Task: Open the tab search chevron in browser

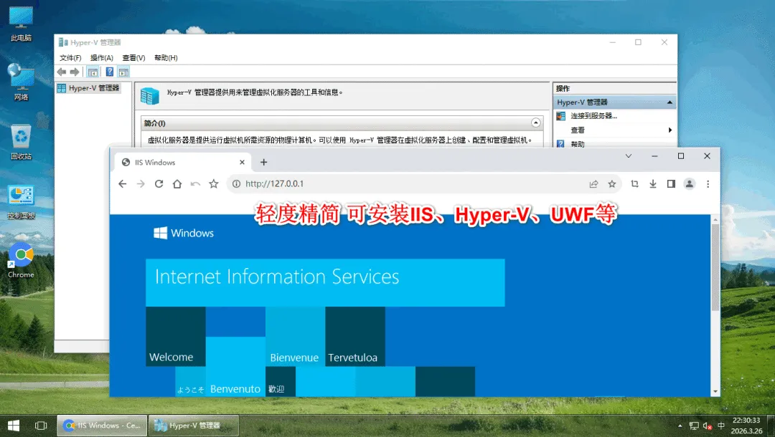Action: click(629, 156)
